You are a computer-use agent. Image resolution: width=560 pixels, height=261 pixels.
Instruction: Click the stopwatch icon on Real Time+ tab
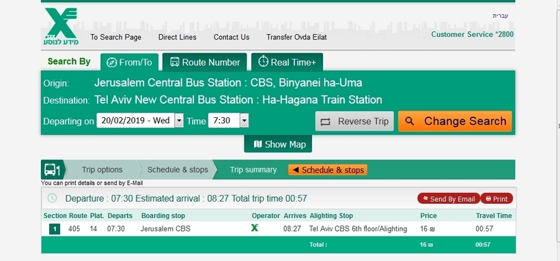click(x=263, y=61)
